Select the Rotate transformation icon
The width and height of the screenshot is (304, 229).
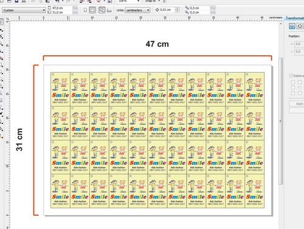click(x=299, y=26)
